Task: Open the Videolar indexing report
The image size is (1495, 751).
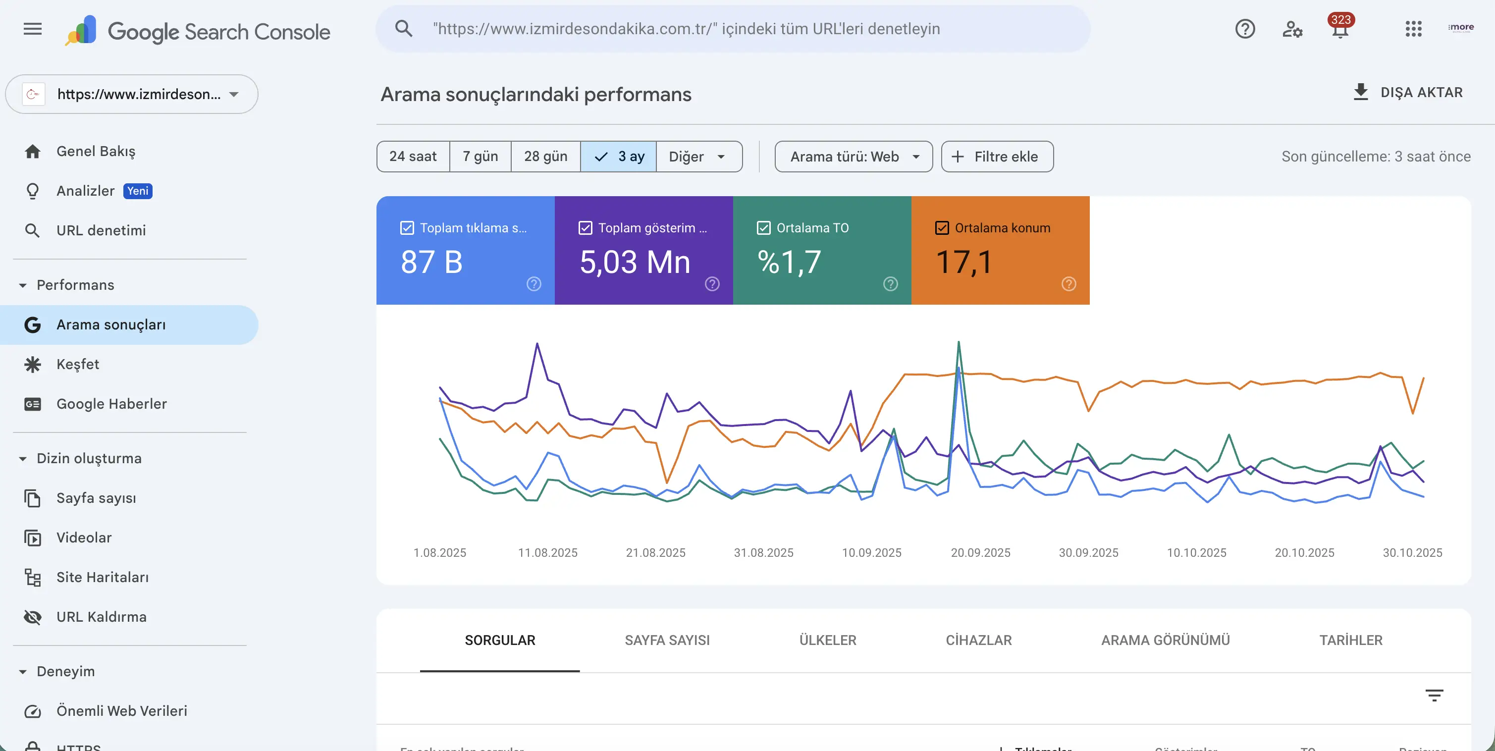Action: pyautogui.click(x=84, y=537)
